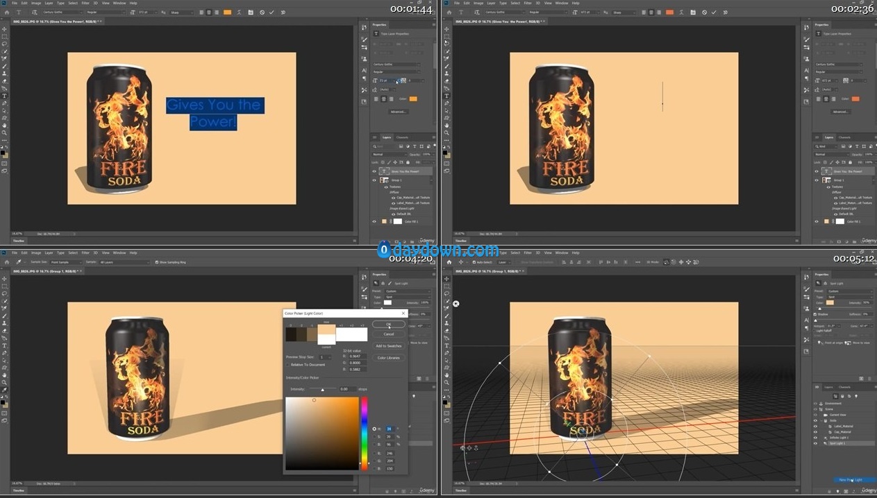
Task: Click the vertical hue slider in Color Picker
Action: coord(364,433)
